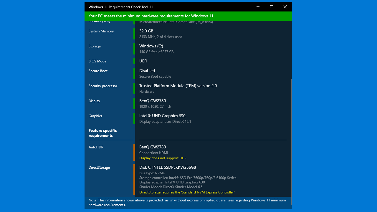Click BenQ GW2780 in the Display row
This screenshot has height=212, width=377.
[153, 101]
